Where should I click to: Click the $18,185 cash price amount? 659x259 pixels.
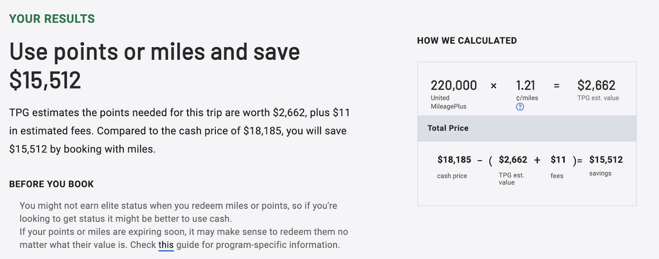[454, 160]
